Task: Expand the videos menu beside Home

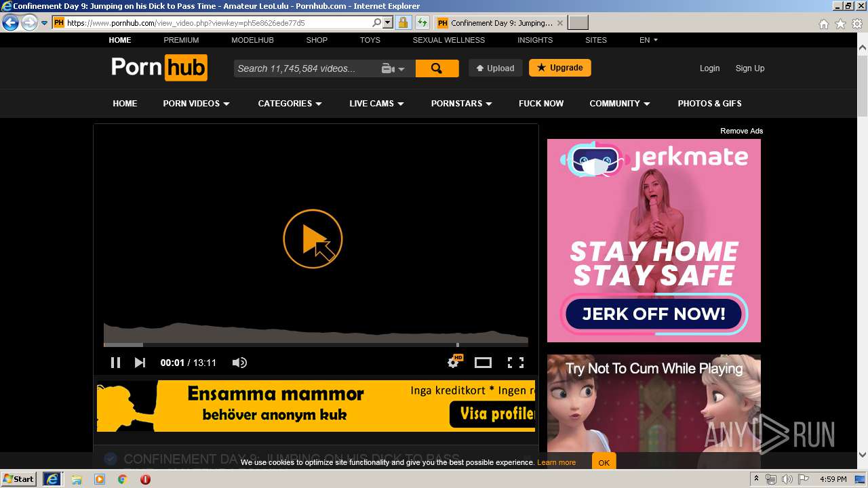Action: 197,104
